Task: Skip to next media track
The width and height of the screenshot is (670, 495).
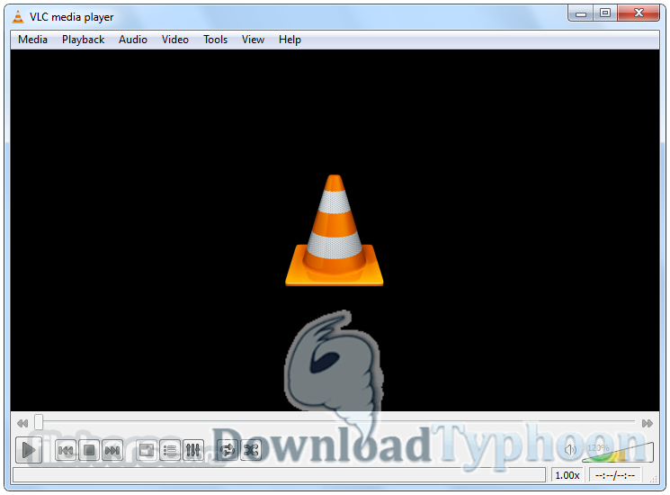Action: [112, 450]
